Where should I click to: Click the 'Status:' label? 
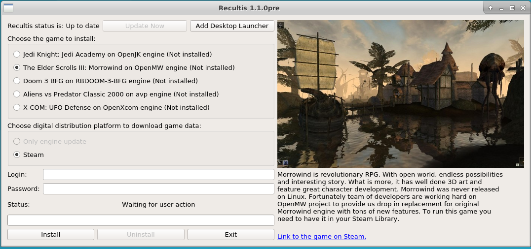19,204
